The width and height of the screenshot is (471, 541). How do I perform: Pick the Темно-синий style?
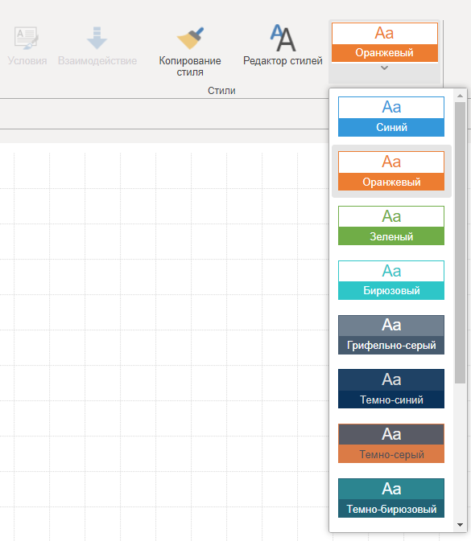click(391, 389)
